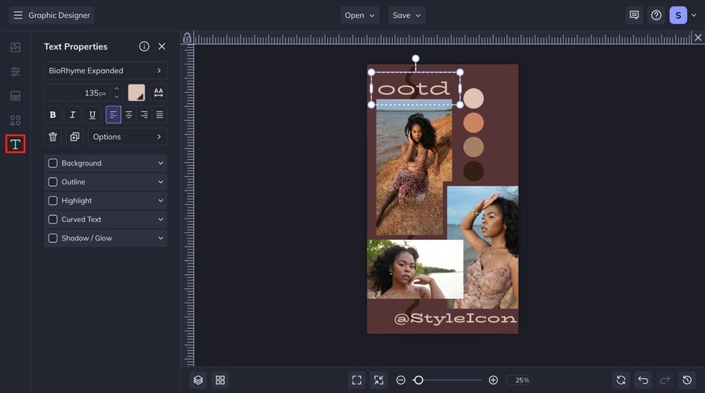Align text left
705x393 pixels.
pyautogui.click(x=114, y=114)
